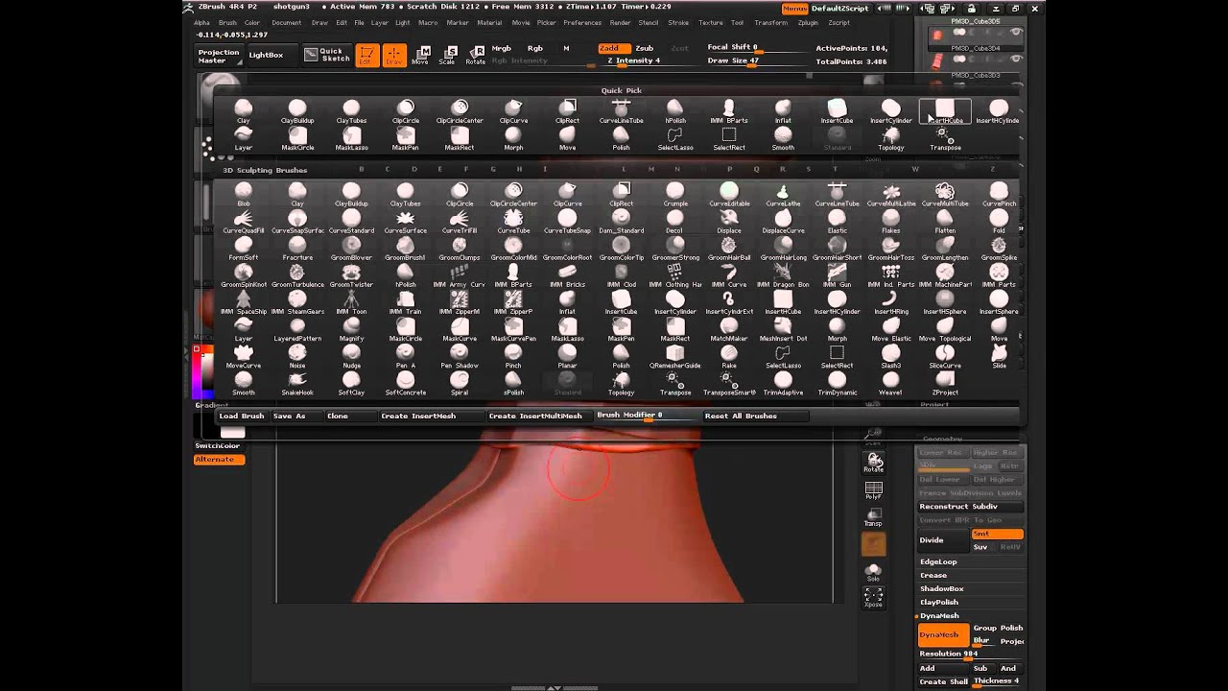This screenshot has height=691, width=1228.
Task: Select ClayBuildup brush in Quick Pick row
Action: click(x=297, y=112)
